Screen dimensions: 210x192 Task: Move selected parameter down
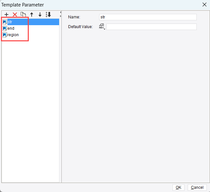[x=40, y=15]
